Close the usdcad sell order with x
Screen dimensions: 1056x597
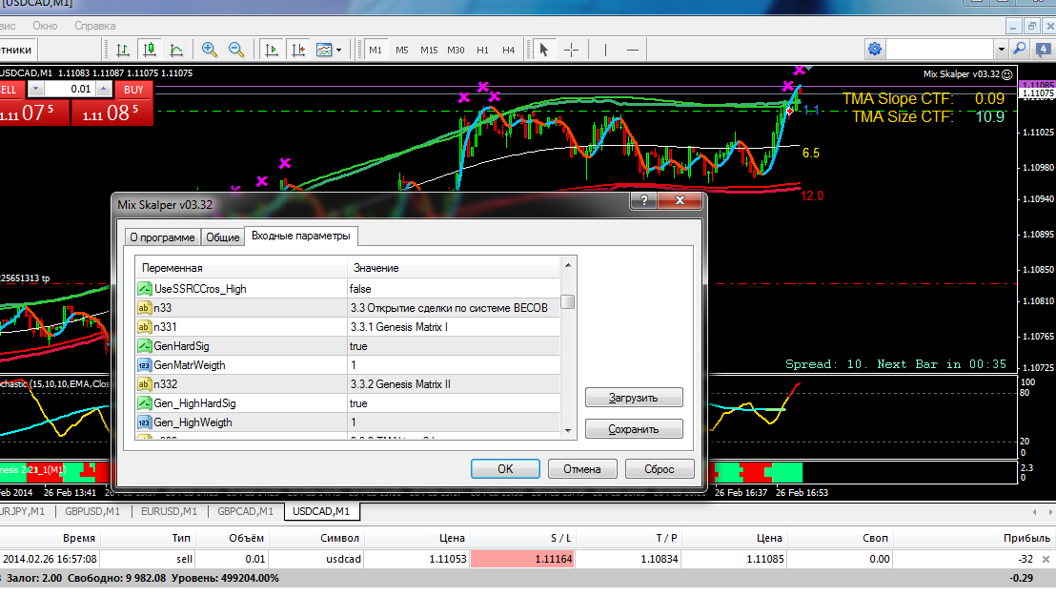(1046, 559)
